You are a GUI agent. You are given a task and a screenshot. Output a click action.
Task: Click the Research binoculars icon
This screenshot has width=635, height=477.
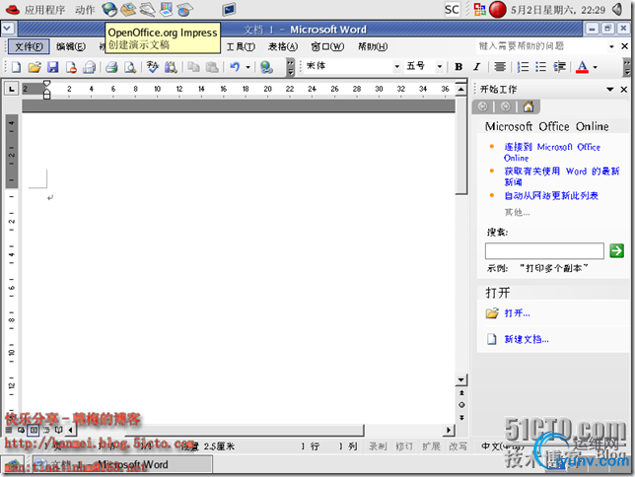click(x=171, y=67)
